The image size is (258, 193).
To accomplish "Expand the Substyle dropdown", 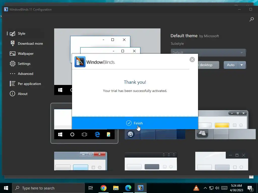I will tap(208, 53).
